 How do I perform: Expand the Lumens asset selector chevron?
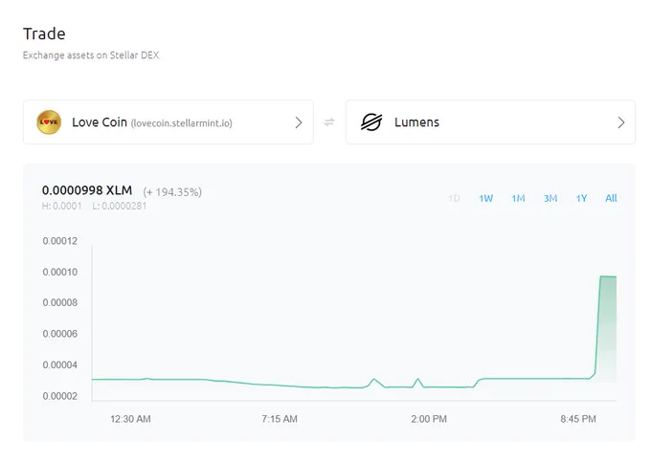tap(621, 122)
